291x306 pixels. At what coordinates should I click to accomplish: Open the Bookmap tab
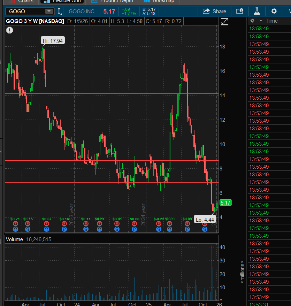(x=159, y=1)
